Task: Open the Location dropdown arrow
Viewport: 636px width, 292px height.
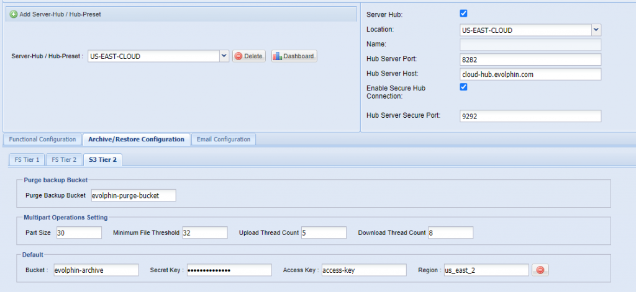Action: 596,30
